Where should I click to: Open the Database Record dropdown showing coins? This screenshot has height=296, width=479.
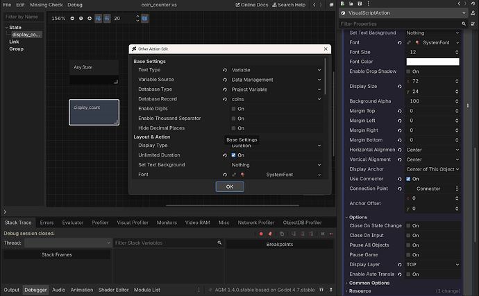coord(276,99)
